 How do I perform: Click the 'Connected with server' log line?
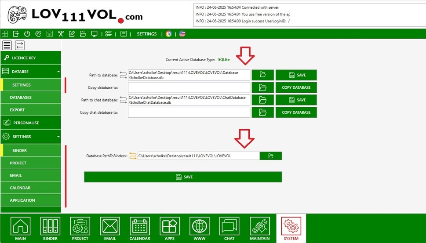point(237,7)
